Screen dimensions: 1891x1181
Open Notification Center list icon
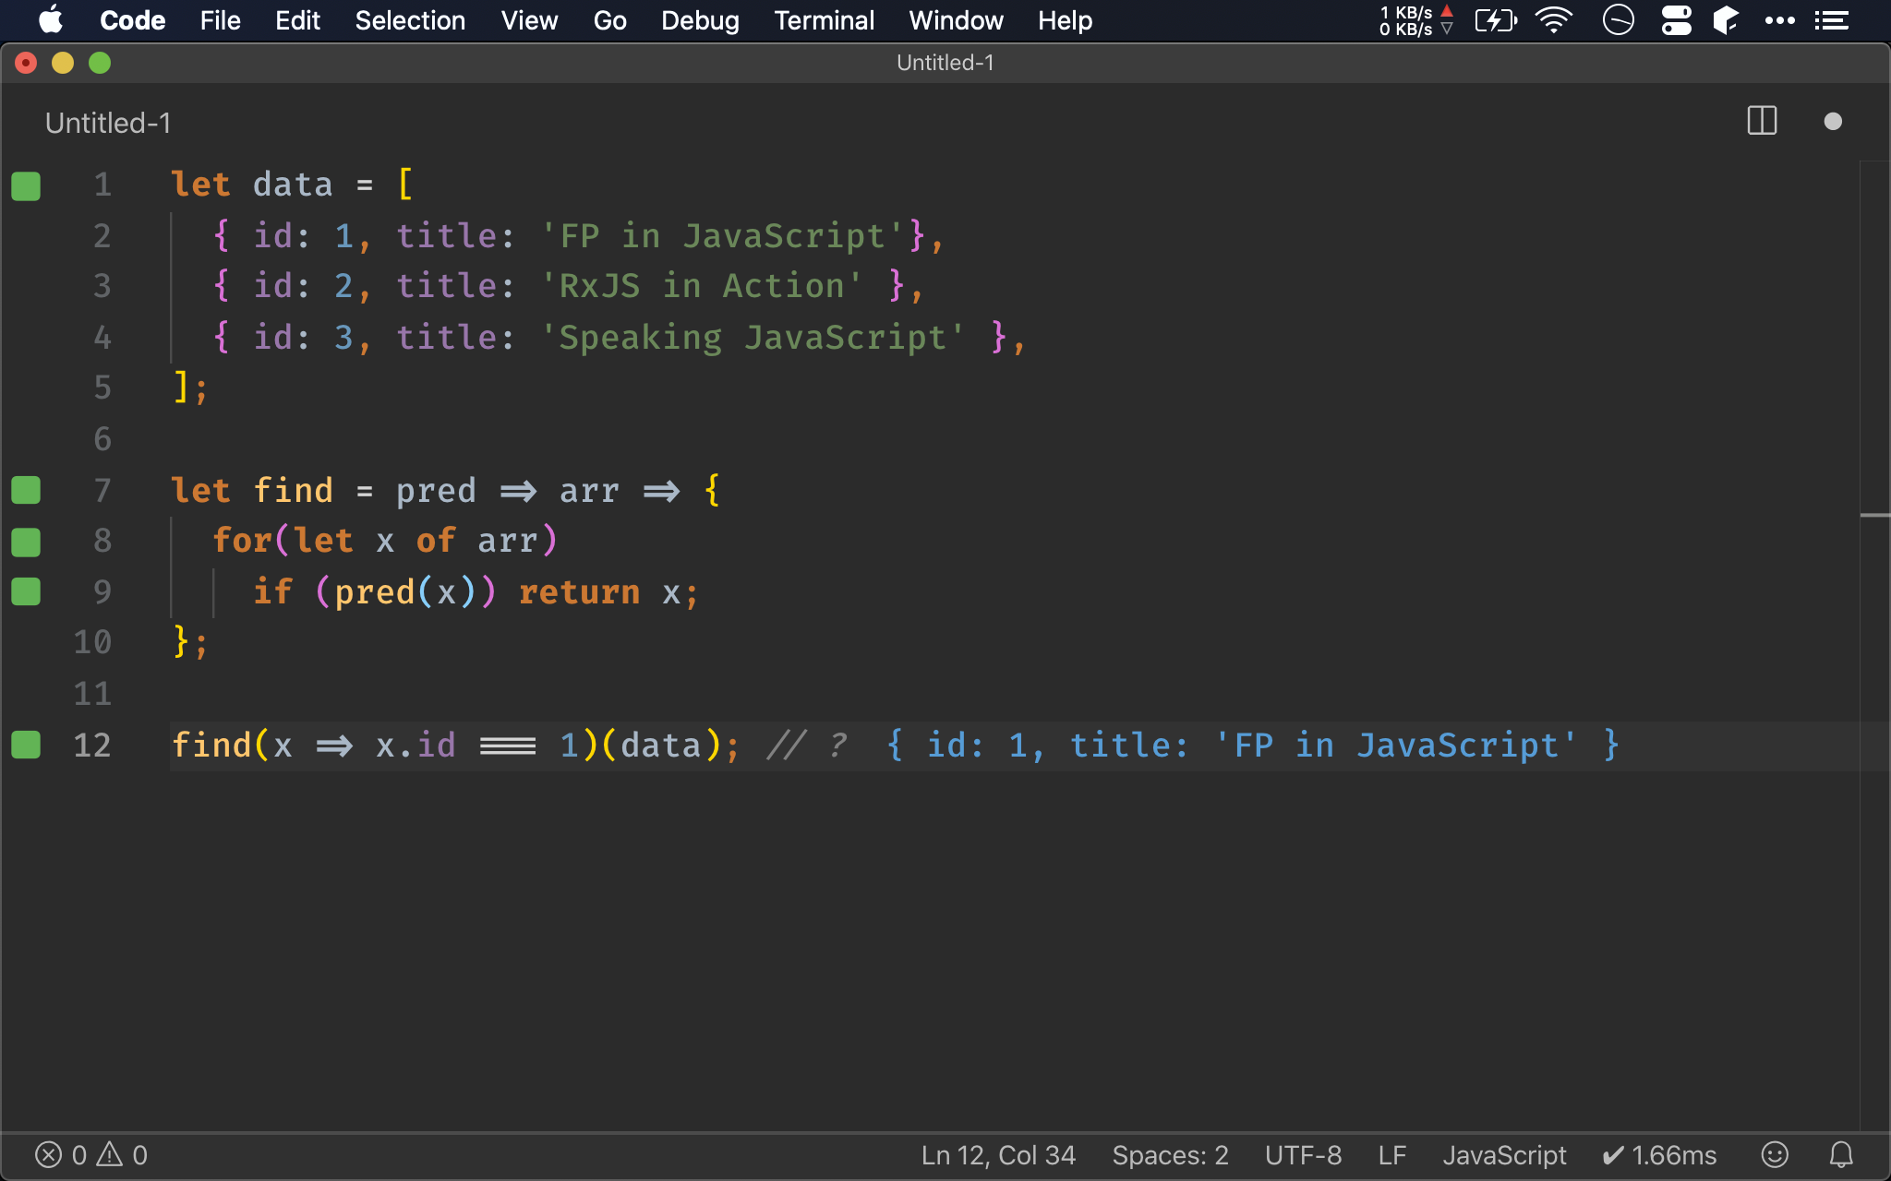click(1831, 20)
